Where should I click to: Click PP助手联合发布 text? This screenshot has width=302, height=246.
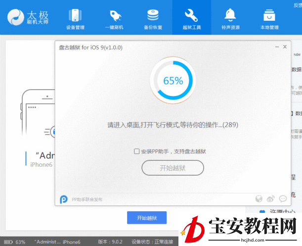(x=87, y=199)
